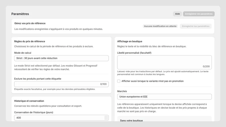Click the Conservation de l'historique field
Image resolution: width=226 pixels, height=127 pixels.
click(x=61, y=118)
